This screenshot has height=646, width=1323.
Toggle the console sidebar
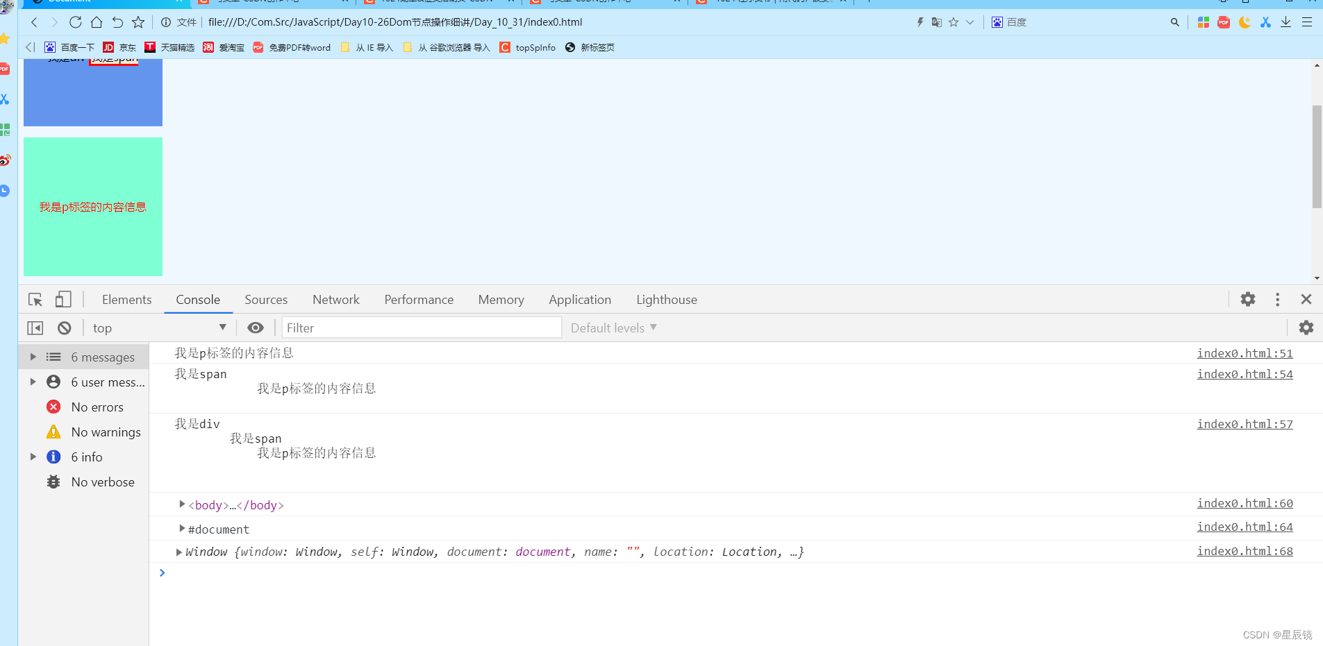tap(35, 328)
